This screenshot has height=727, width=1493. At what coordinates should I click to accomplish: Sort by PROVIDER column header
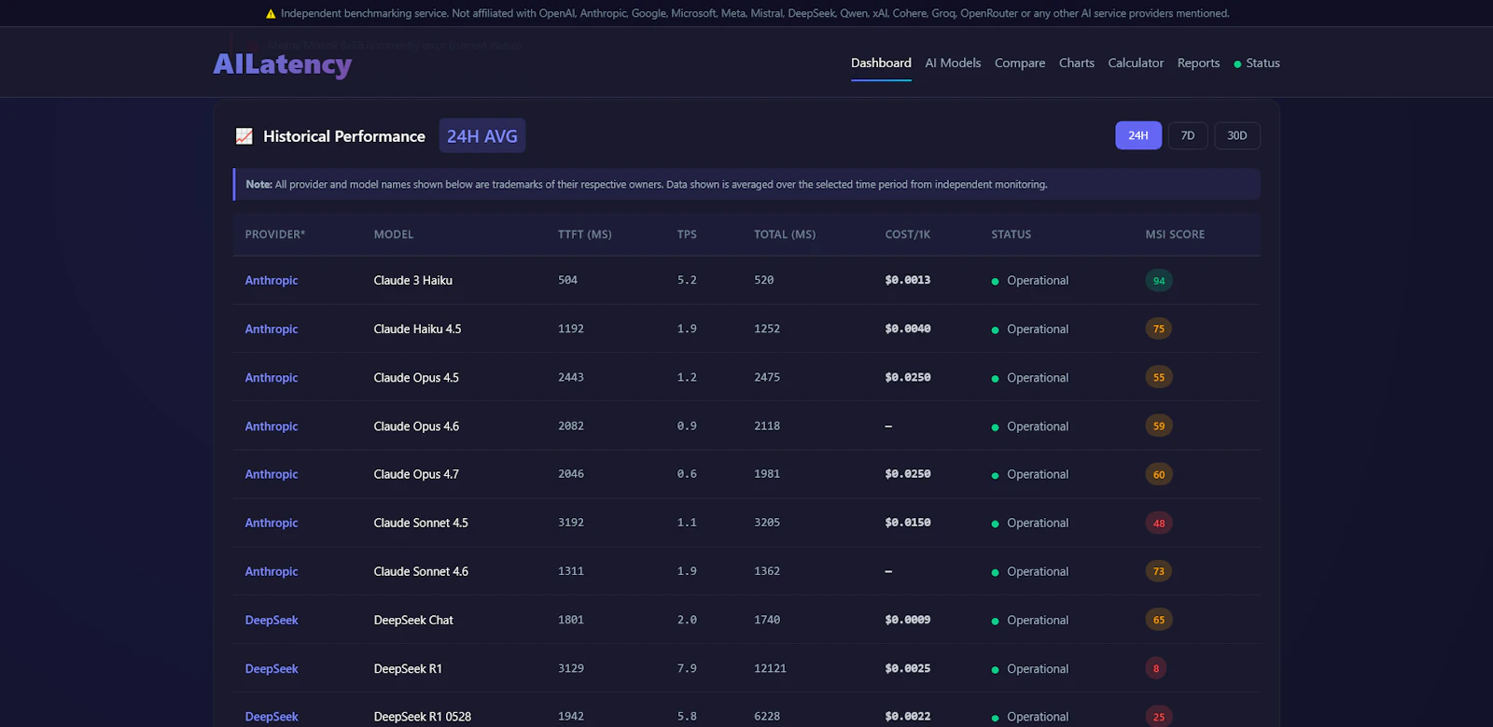(275, 234)
